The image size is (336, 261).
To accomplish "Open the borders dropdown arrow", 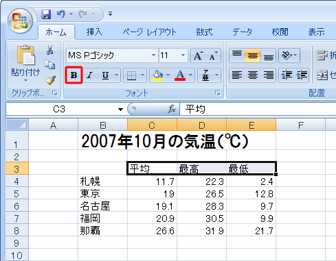I will [142, 75].
